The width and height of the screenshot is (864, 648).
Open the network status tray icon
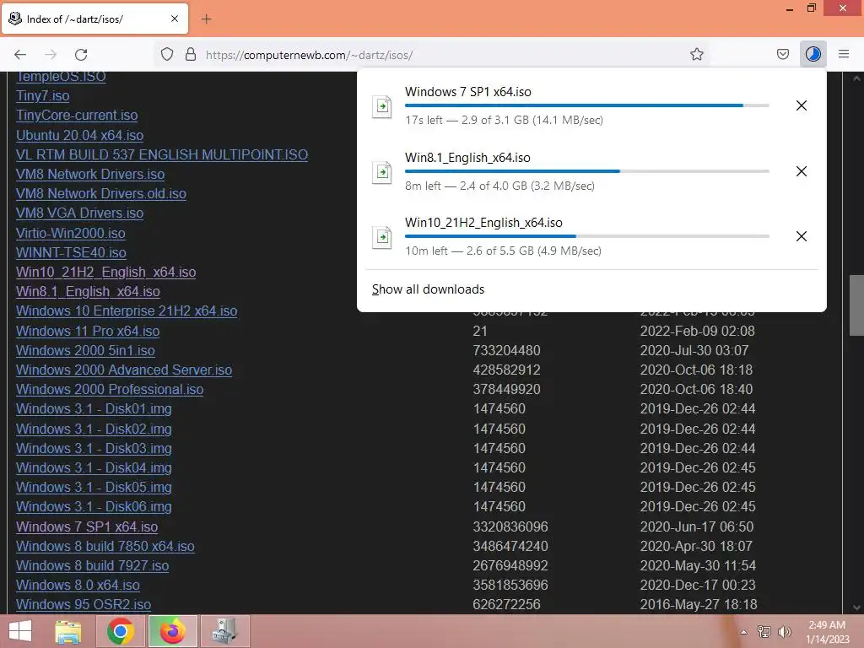(764, 632)
